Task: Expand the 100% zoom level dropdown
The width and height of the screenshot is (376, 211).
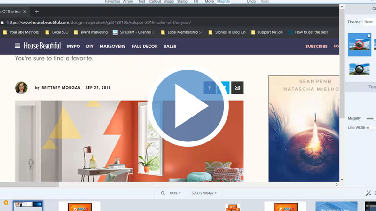Action: point(175,193)
